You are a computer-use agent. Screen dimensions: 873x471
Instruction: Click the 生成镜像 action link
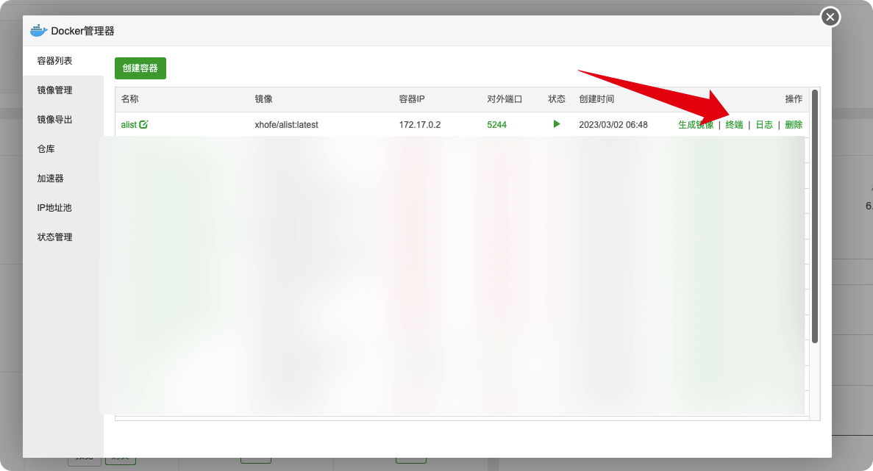696,125
